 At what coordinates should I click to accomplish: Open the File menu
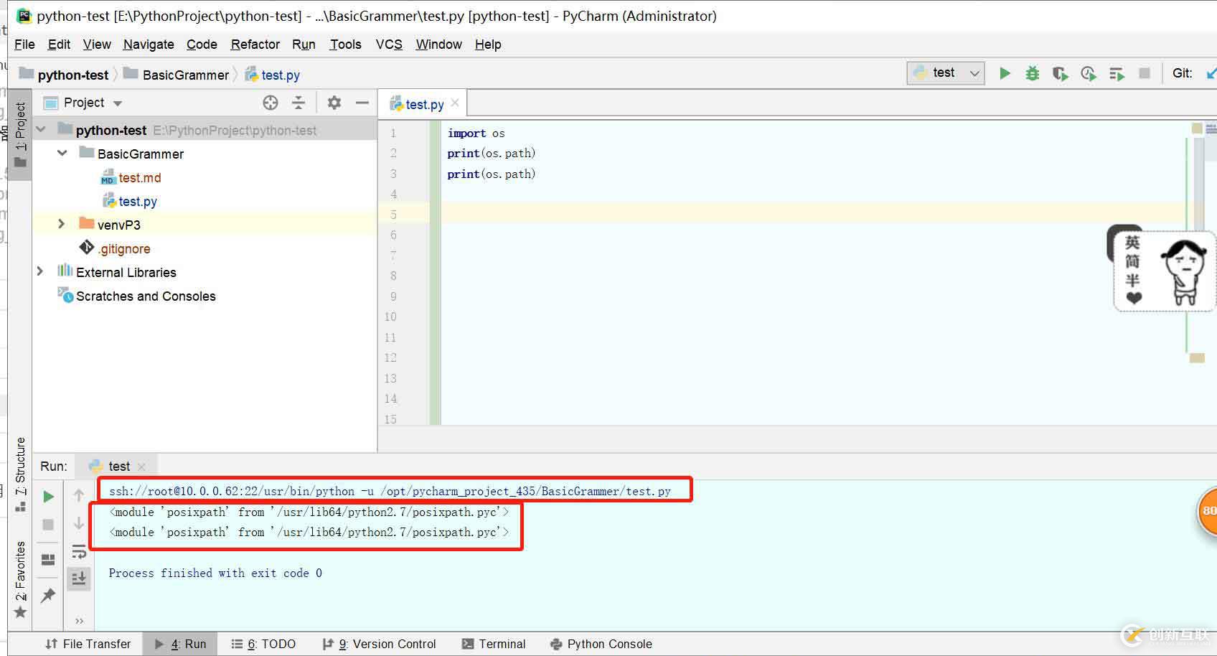[24, 44]
